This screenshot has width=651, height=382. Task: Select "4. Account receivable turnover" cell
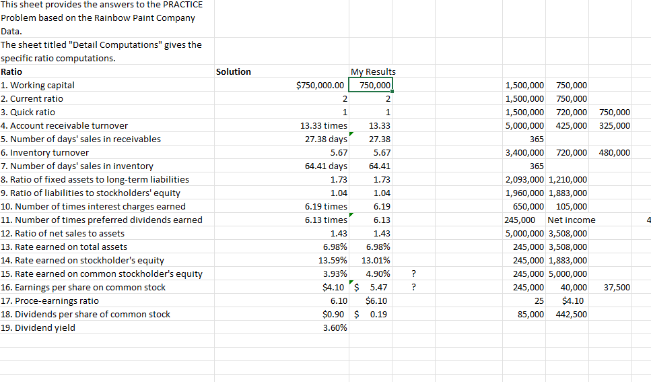pos(107,125)
